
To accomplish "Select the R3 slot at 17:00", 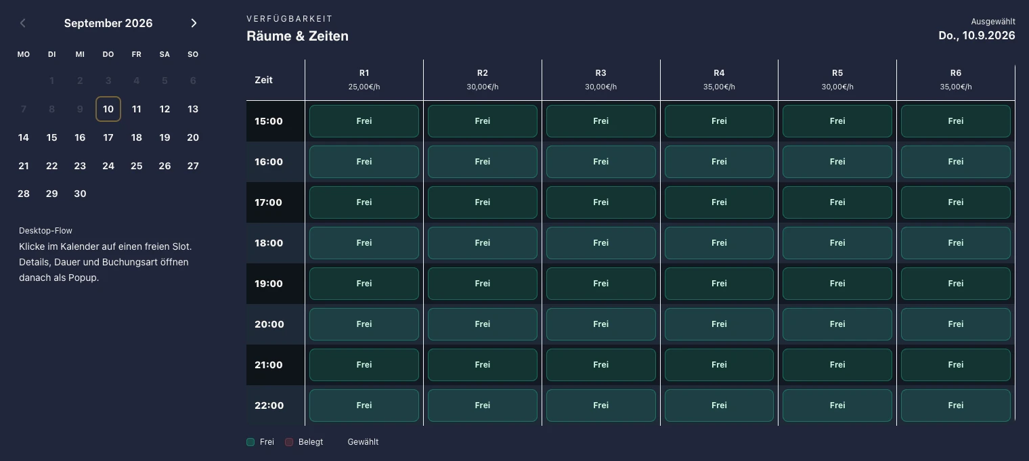I will pyautogui.click(x=601, y=202).
